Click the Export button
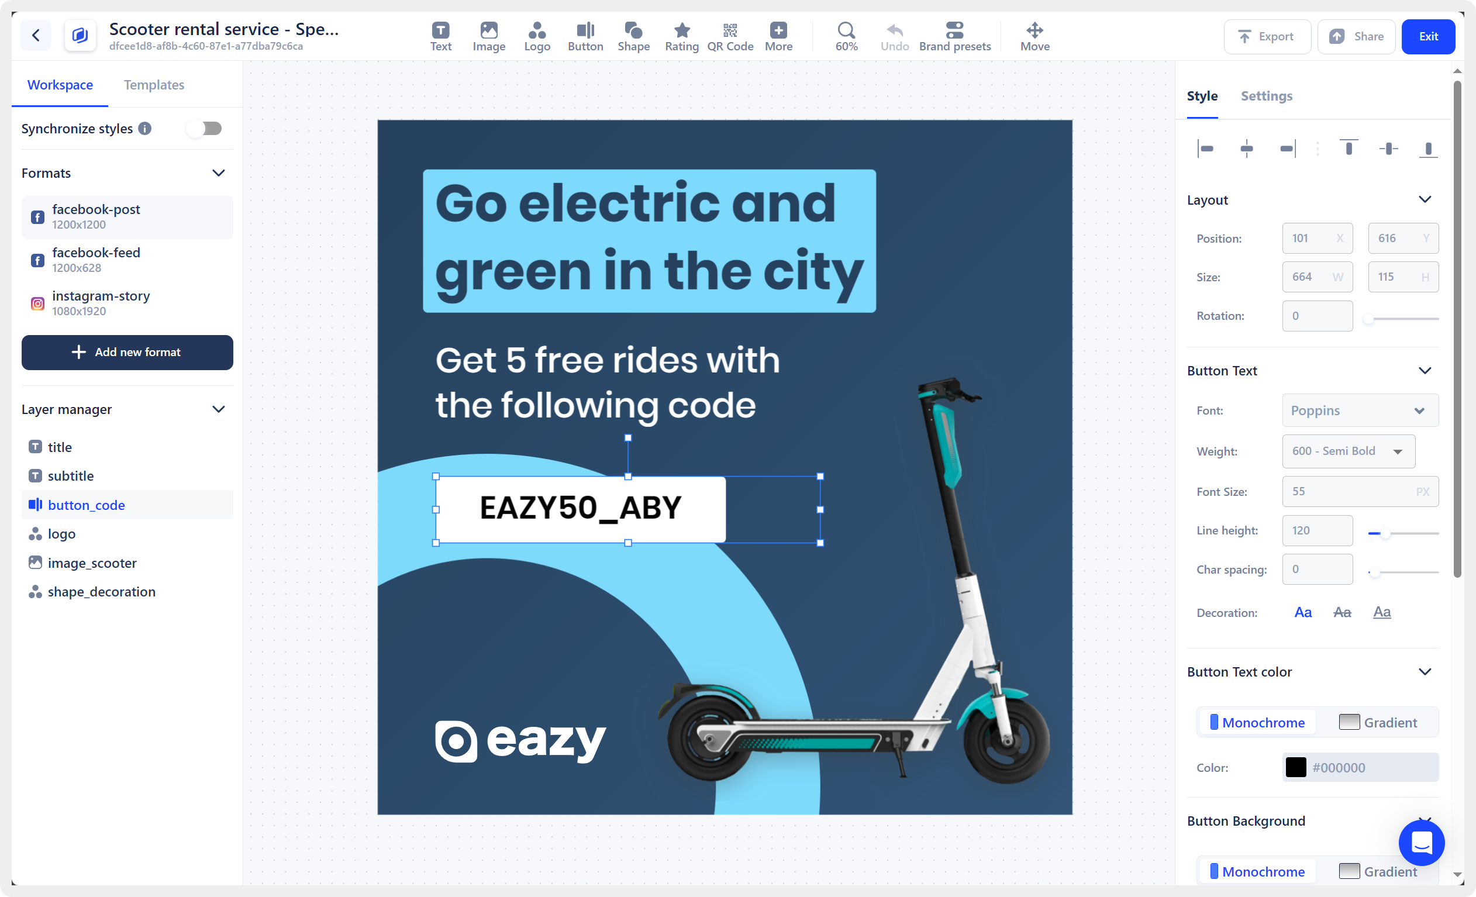Screen dimensions: 1476x897 pyautogui.click(x=1267, y=36)
